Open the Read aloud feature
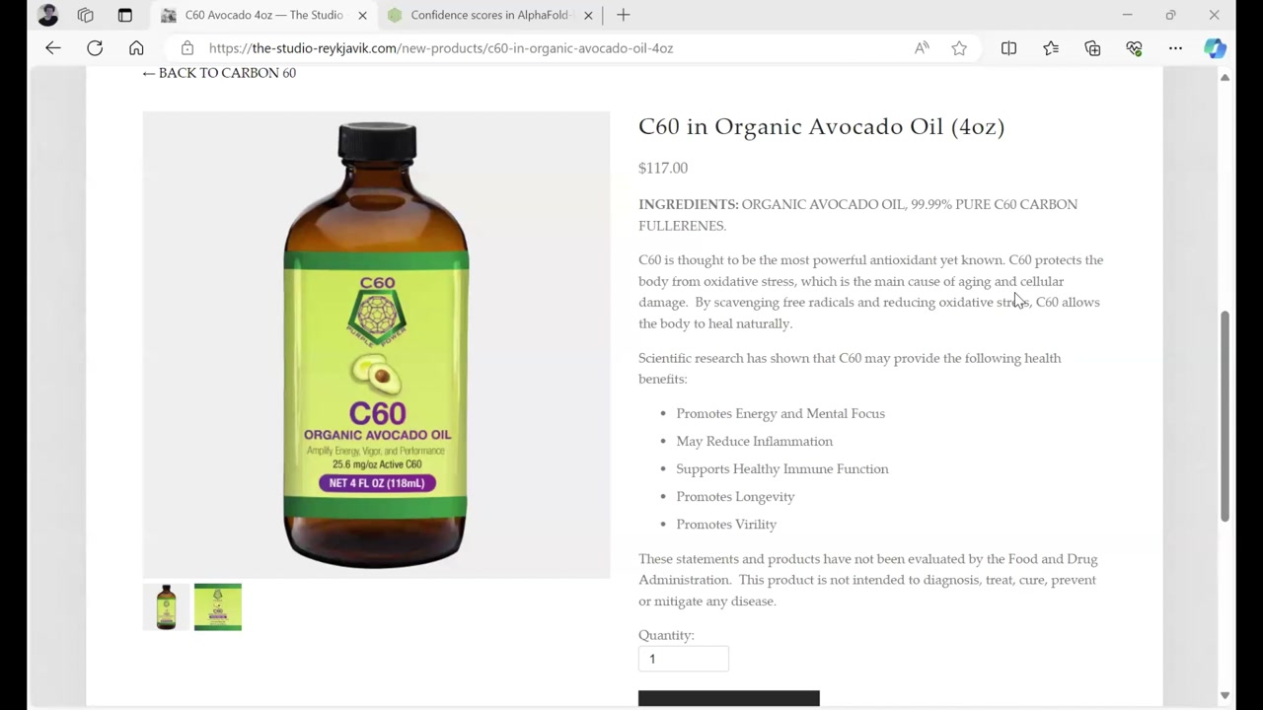The height and width of the screenshot is (710, 1263). pos(922,47)
